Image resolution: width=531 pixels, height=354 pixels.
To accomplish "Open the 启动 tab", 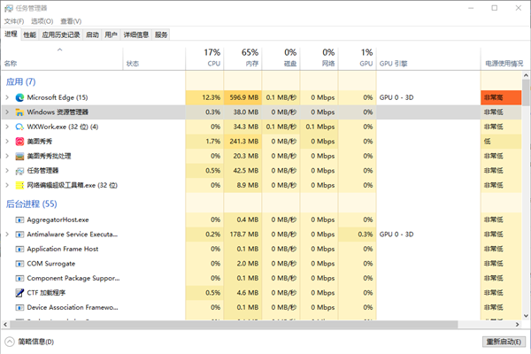I will coord(92,35).
